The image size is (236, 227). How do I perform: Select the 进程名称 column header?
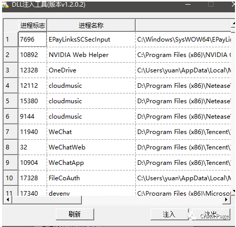pos(91,26)
